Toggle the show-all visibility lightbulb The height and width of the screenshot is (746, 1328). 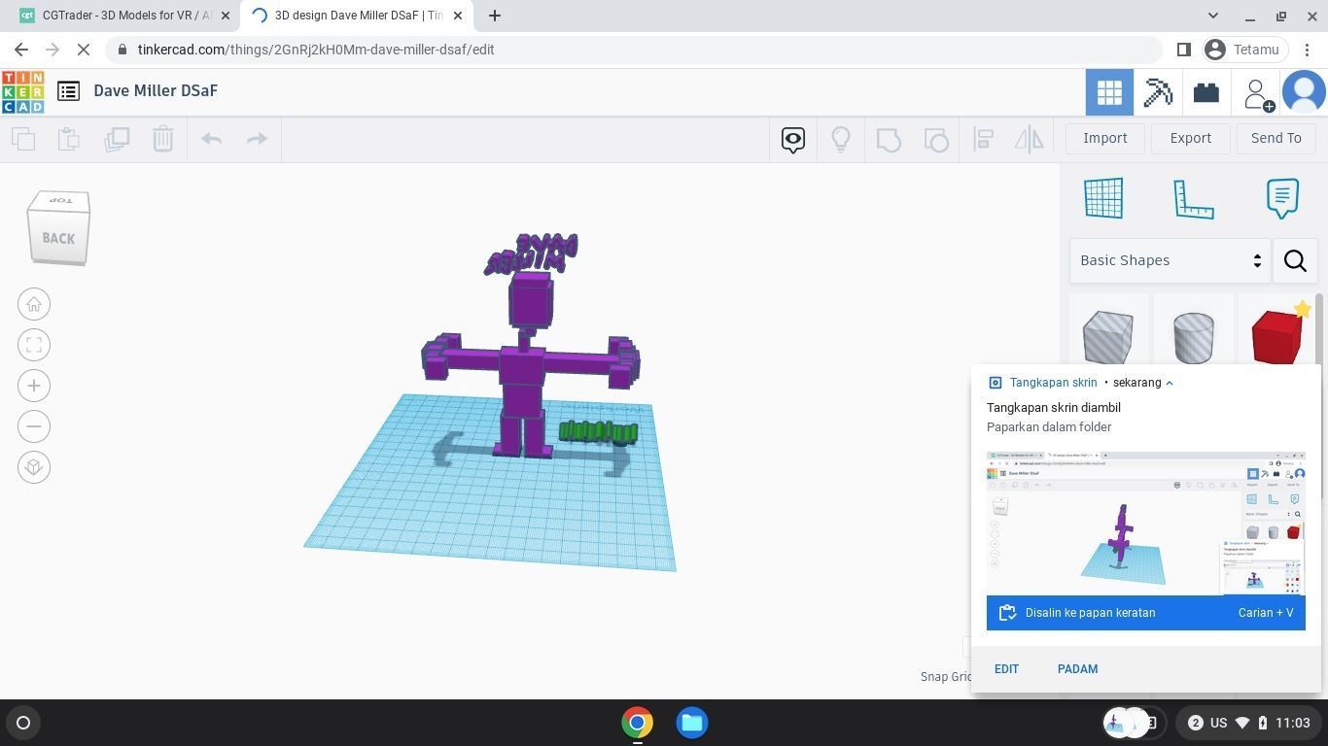[x=841, y=139]
